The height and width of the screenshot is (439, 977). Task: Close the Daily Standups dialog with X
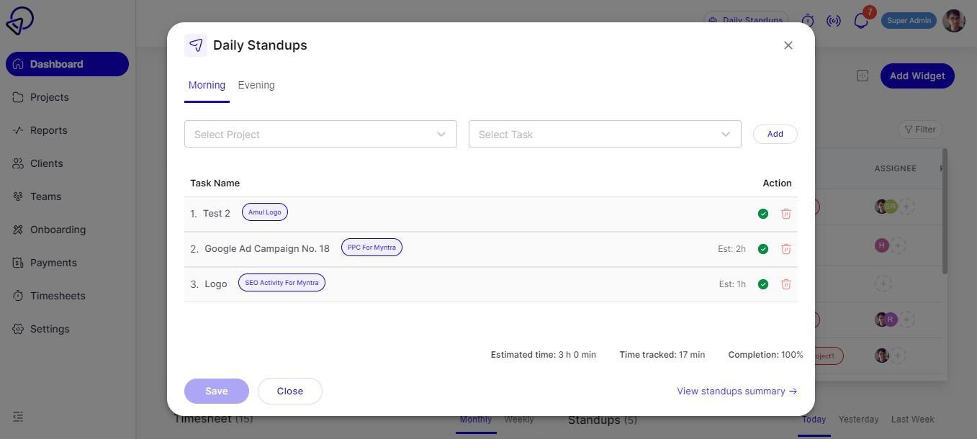788,45
